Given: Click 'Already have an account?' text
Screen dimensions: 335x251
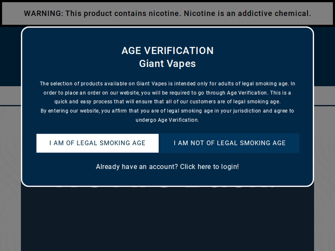Looking at the screenshot, I should click(137, 167).
